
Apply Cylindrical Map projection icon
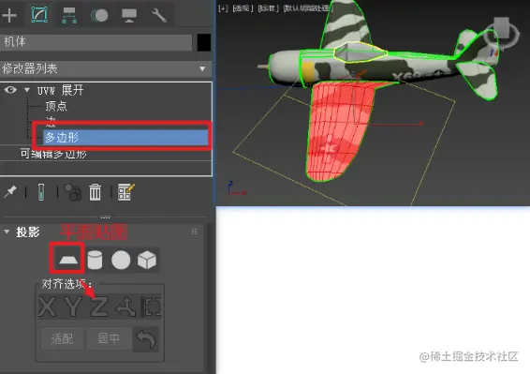tap(95, 260)
